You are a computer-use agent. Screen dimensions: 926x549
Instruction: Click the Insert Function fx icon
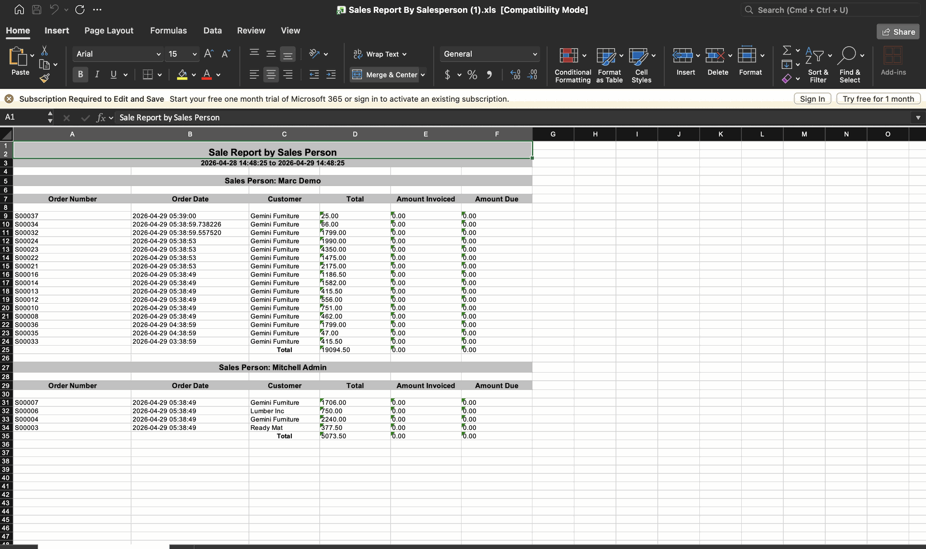click(101, 118)
